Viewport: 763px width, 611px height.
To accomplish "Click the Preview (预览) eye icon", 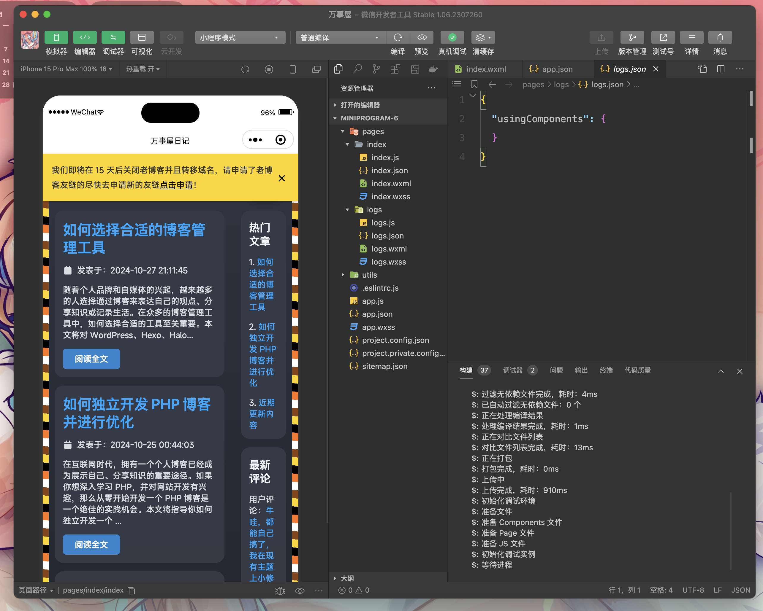I will (422, 37).
